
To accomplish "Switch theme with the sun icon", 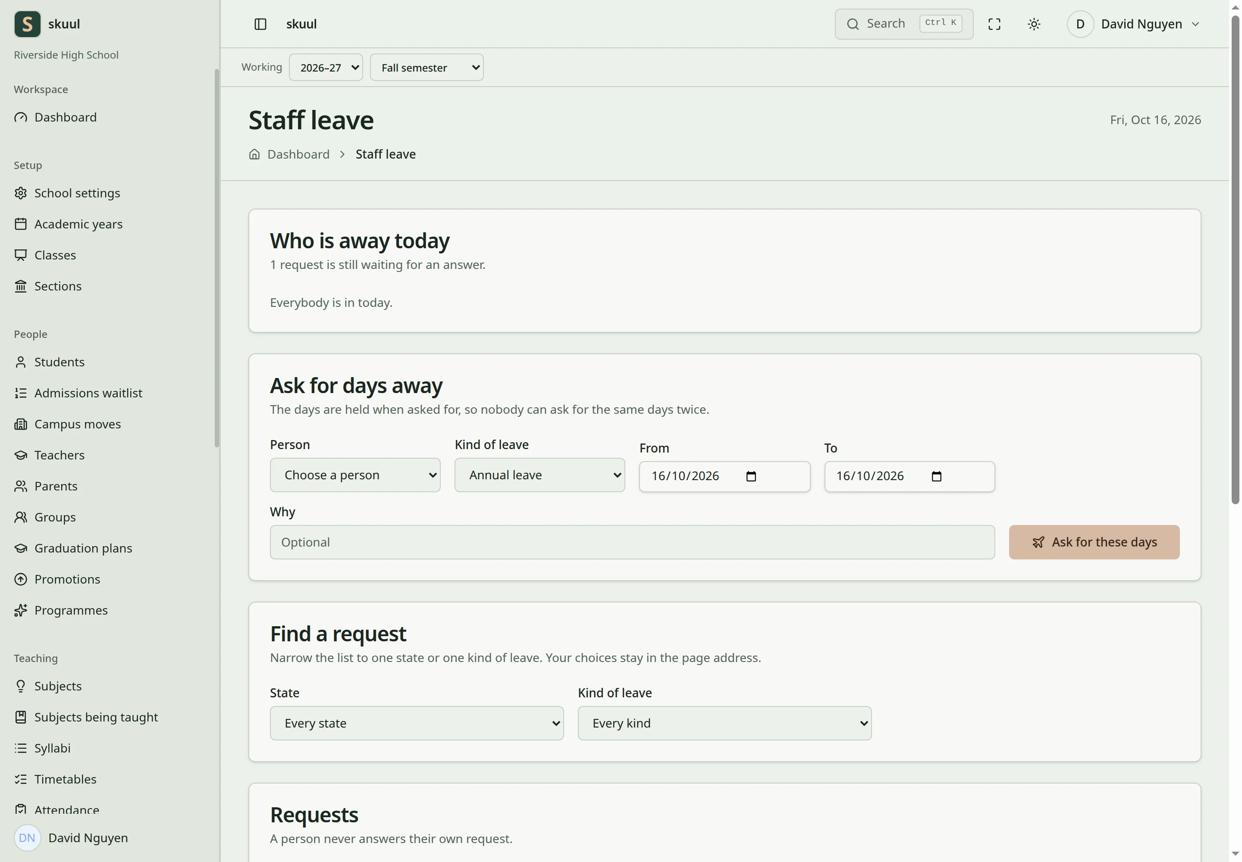I will pos(1033,24).
